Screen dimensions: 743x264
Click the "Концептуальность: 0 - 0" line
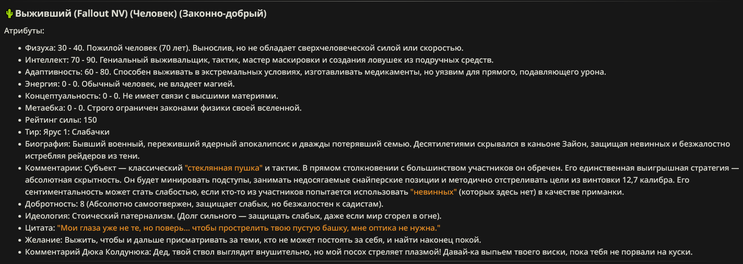[151, 96]
